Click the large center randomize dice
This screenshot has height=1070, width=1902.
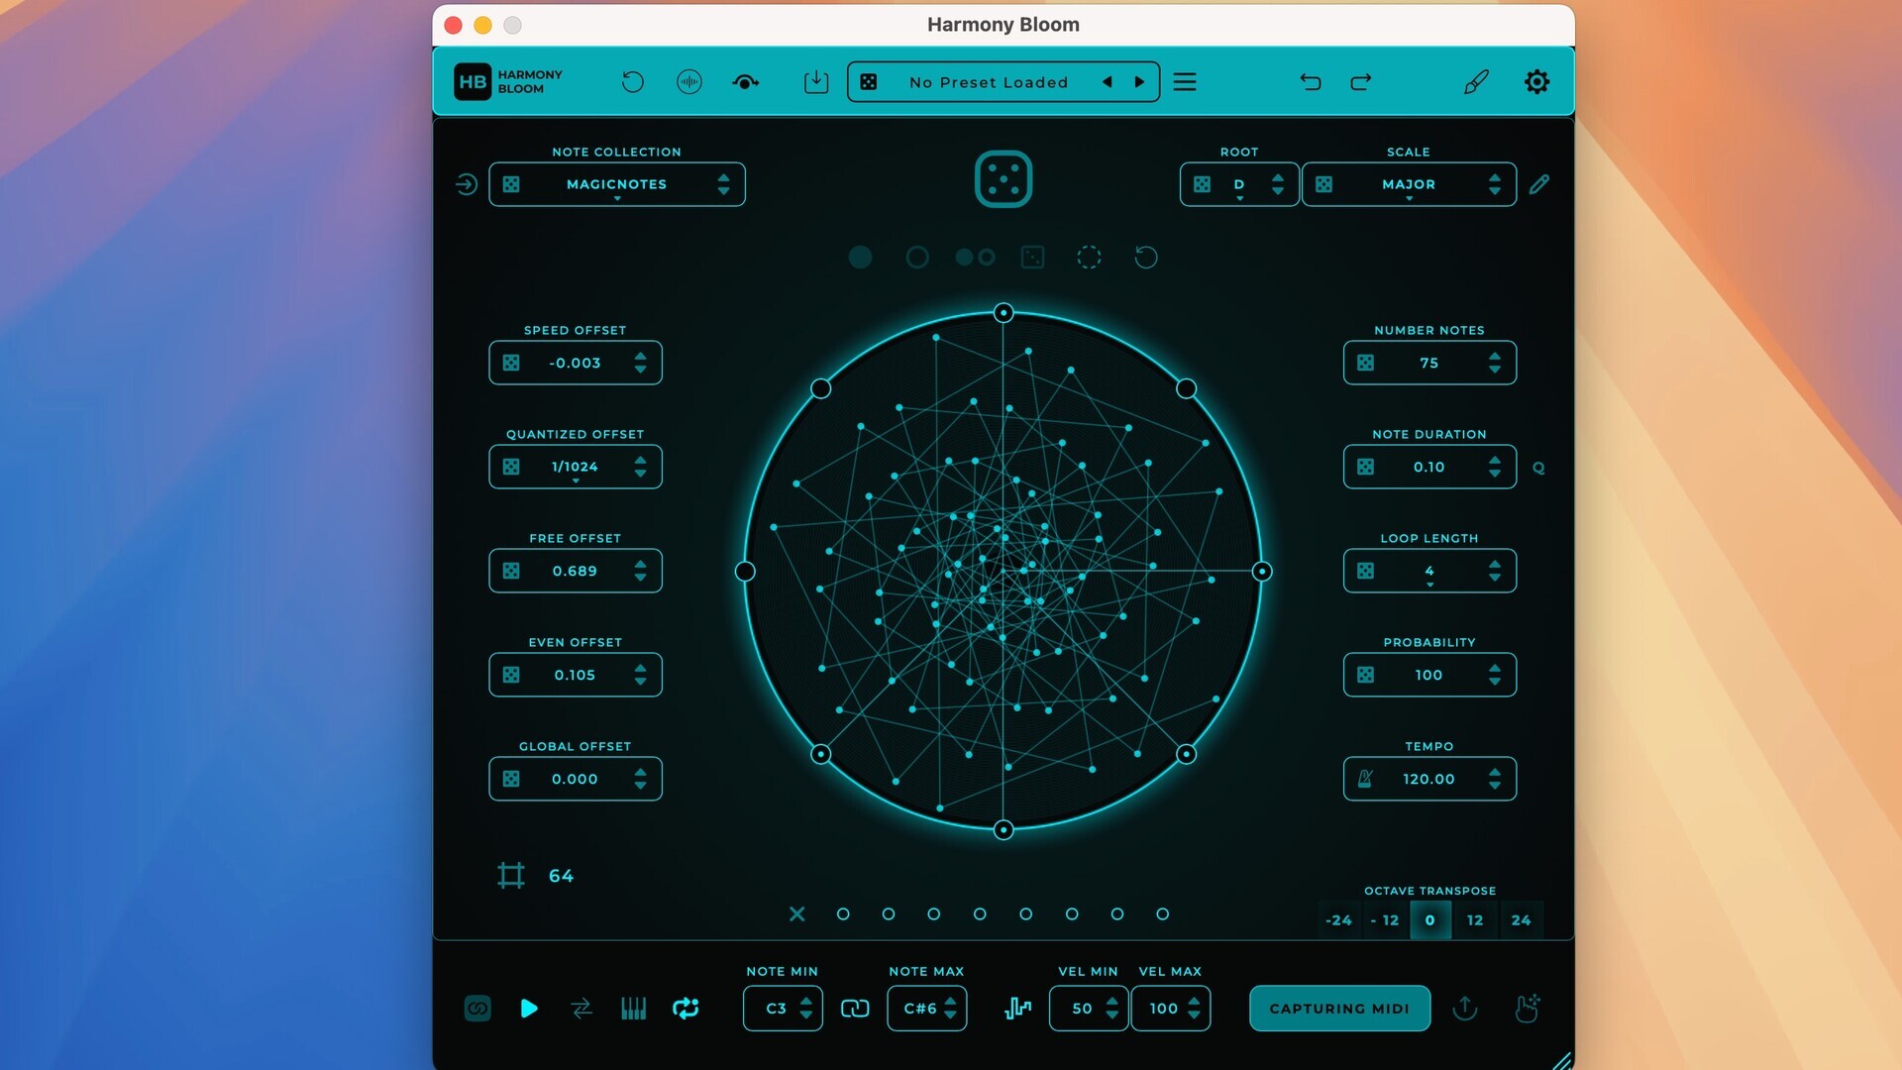pos(1004,179)
